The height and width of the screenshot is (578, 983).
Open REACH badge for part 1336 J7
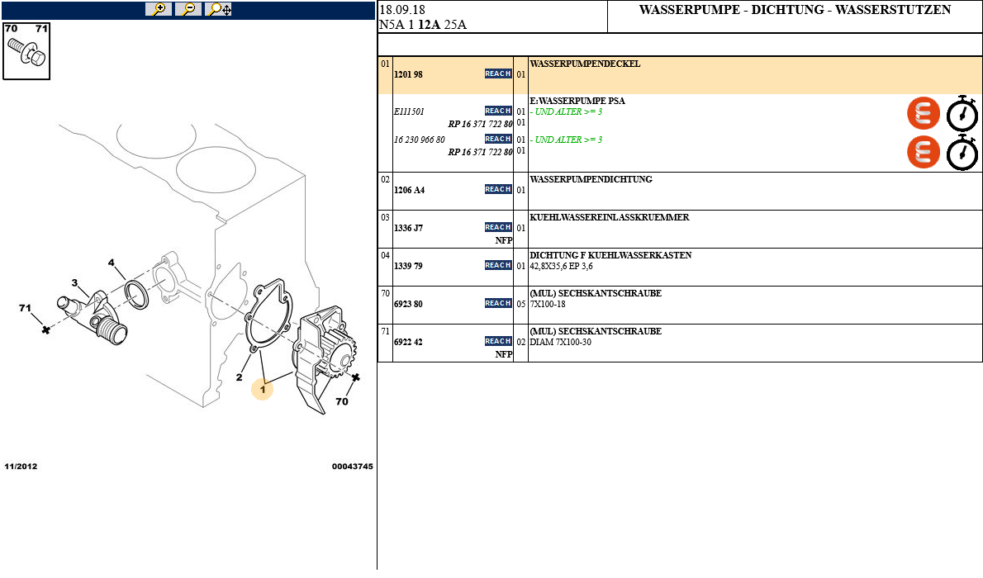498,227
